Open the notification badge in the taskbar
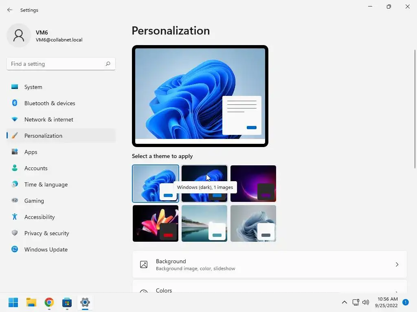 point(406,302)
